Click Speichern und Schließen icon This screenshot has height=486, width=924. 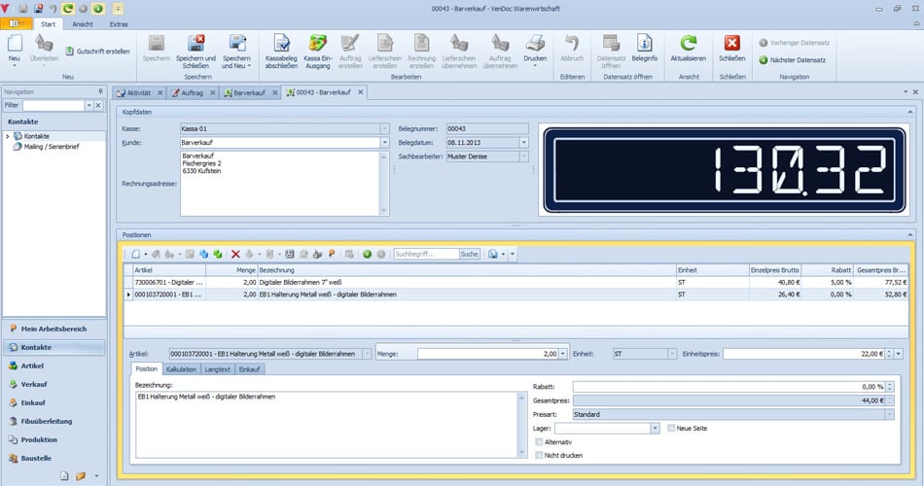click(x=196, y=44)
